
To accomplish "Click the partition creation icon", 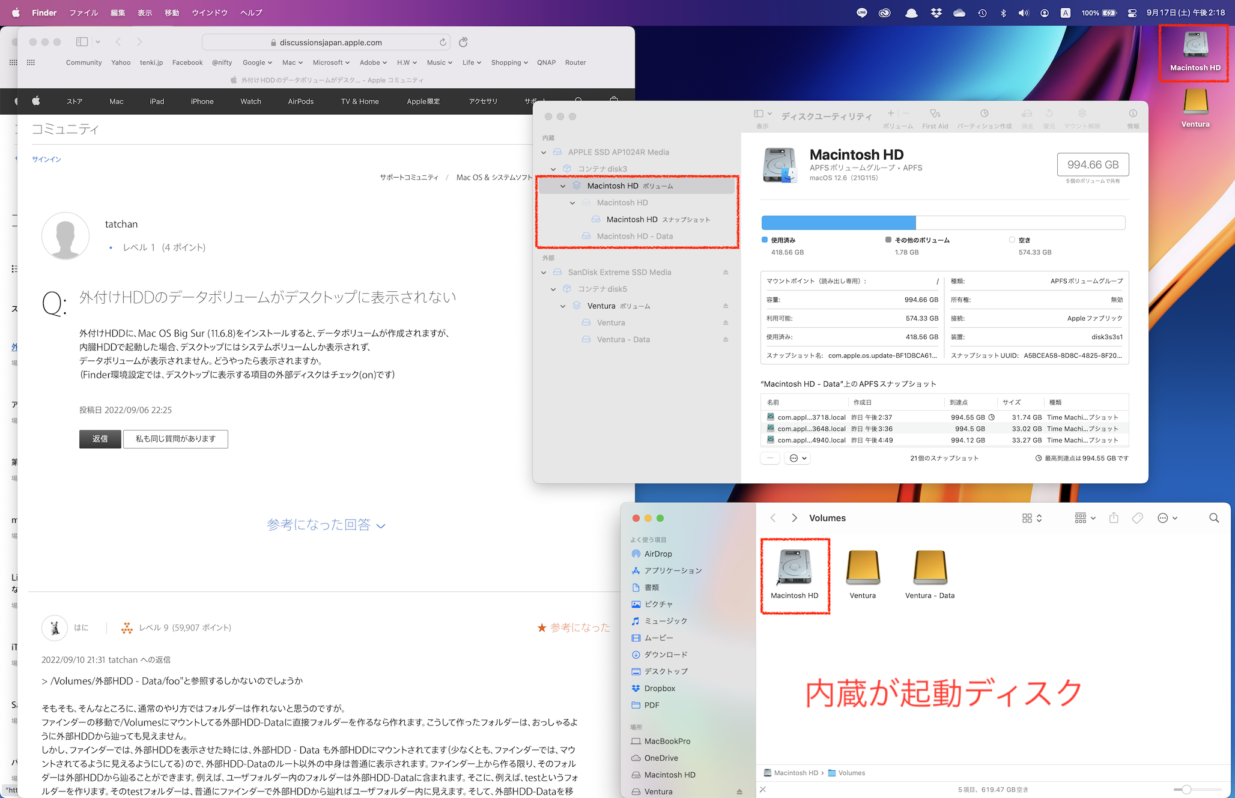I will click(984, 113).
